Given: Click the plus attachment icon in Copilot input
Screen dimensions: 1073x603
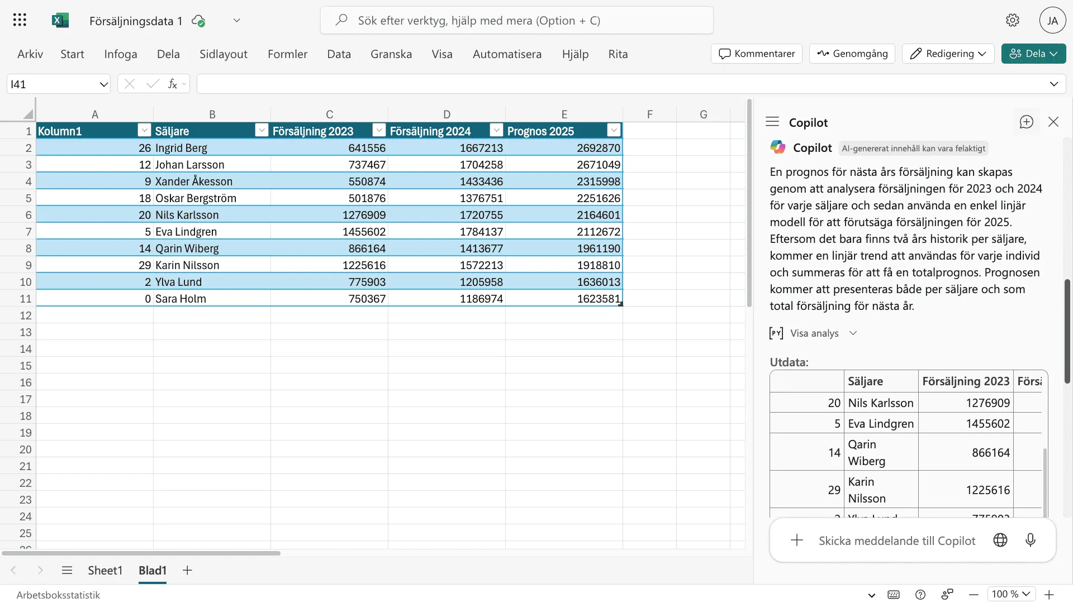Looking at the screenshot, I should [x=797, y=540].
